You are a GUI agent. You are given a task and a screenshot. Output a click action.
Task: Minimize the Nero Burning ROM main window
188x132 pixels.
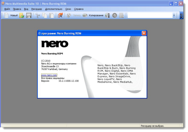[x=171, y=3]
